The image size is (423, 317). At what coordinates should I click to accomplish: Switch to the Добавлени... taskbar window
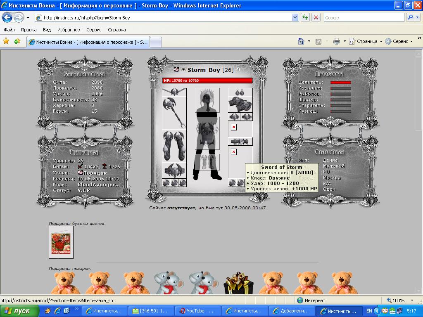click(291, 311)
